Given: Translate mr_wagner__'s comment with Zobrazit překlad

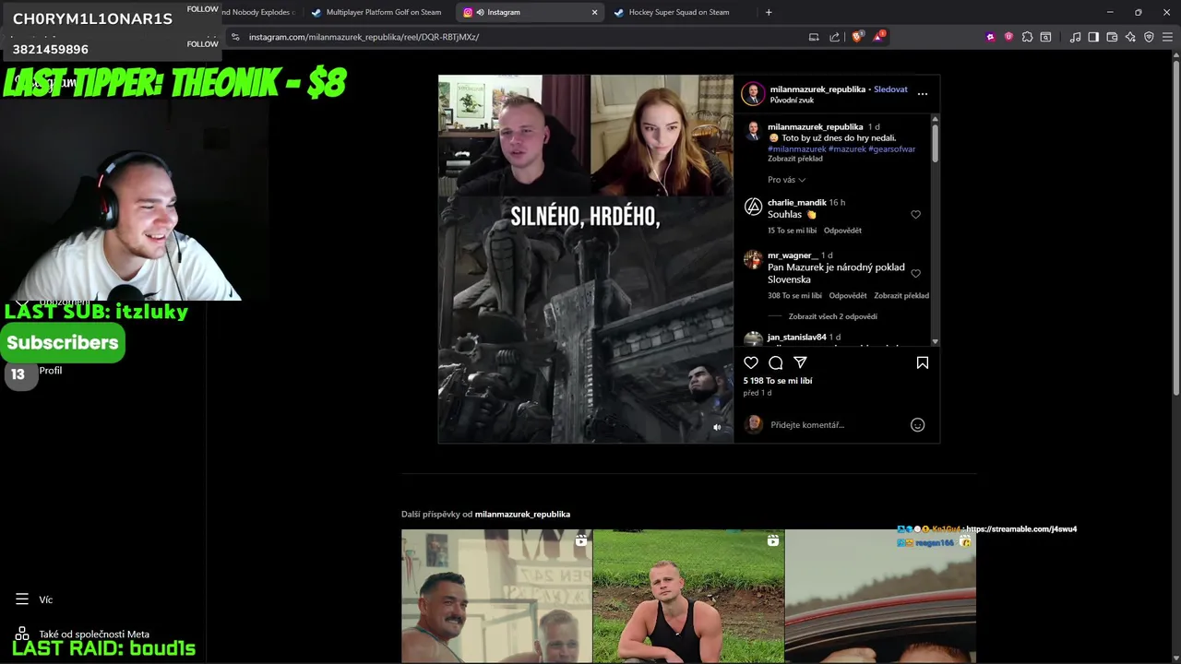Looking at the screenshot, I should 901,296.
